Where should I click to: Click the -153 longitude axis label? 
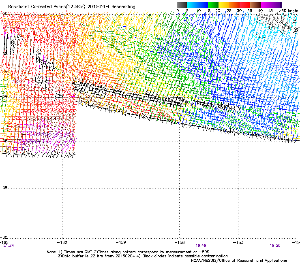pyautogui.click(x=238, y=242)
